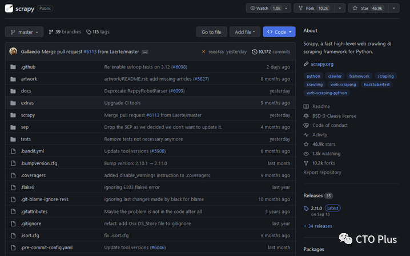Open the extras folder icon
The image size is (410, 256).
point(13,103)
